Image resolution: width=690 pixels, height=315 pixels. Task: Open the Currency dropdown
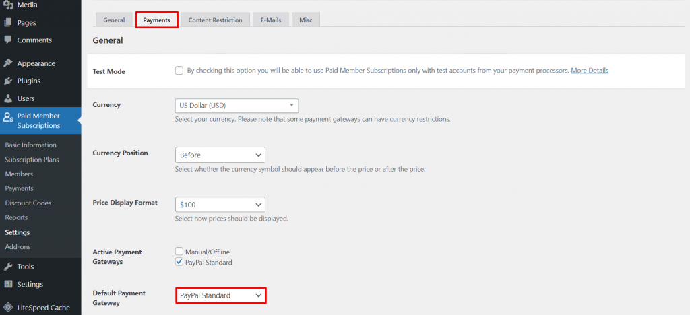(x=236, y=106)
